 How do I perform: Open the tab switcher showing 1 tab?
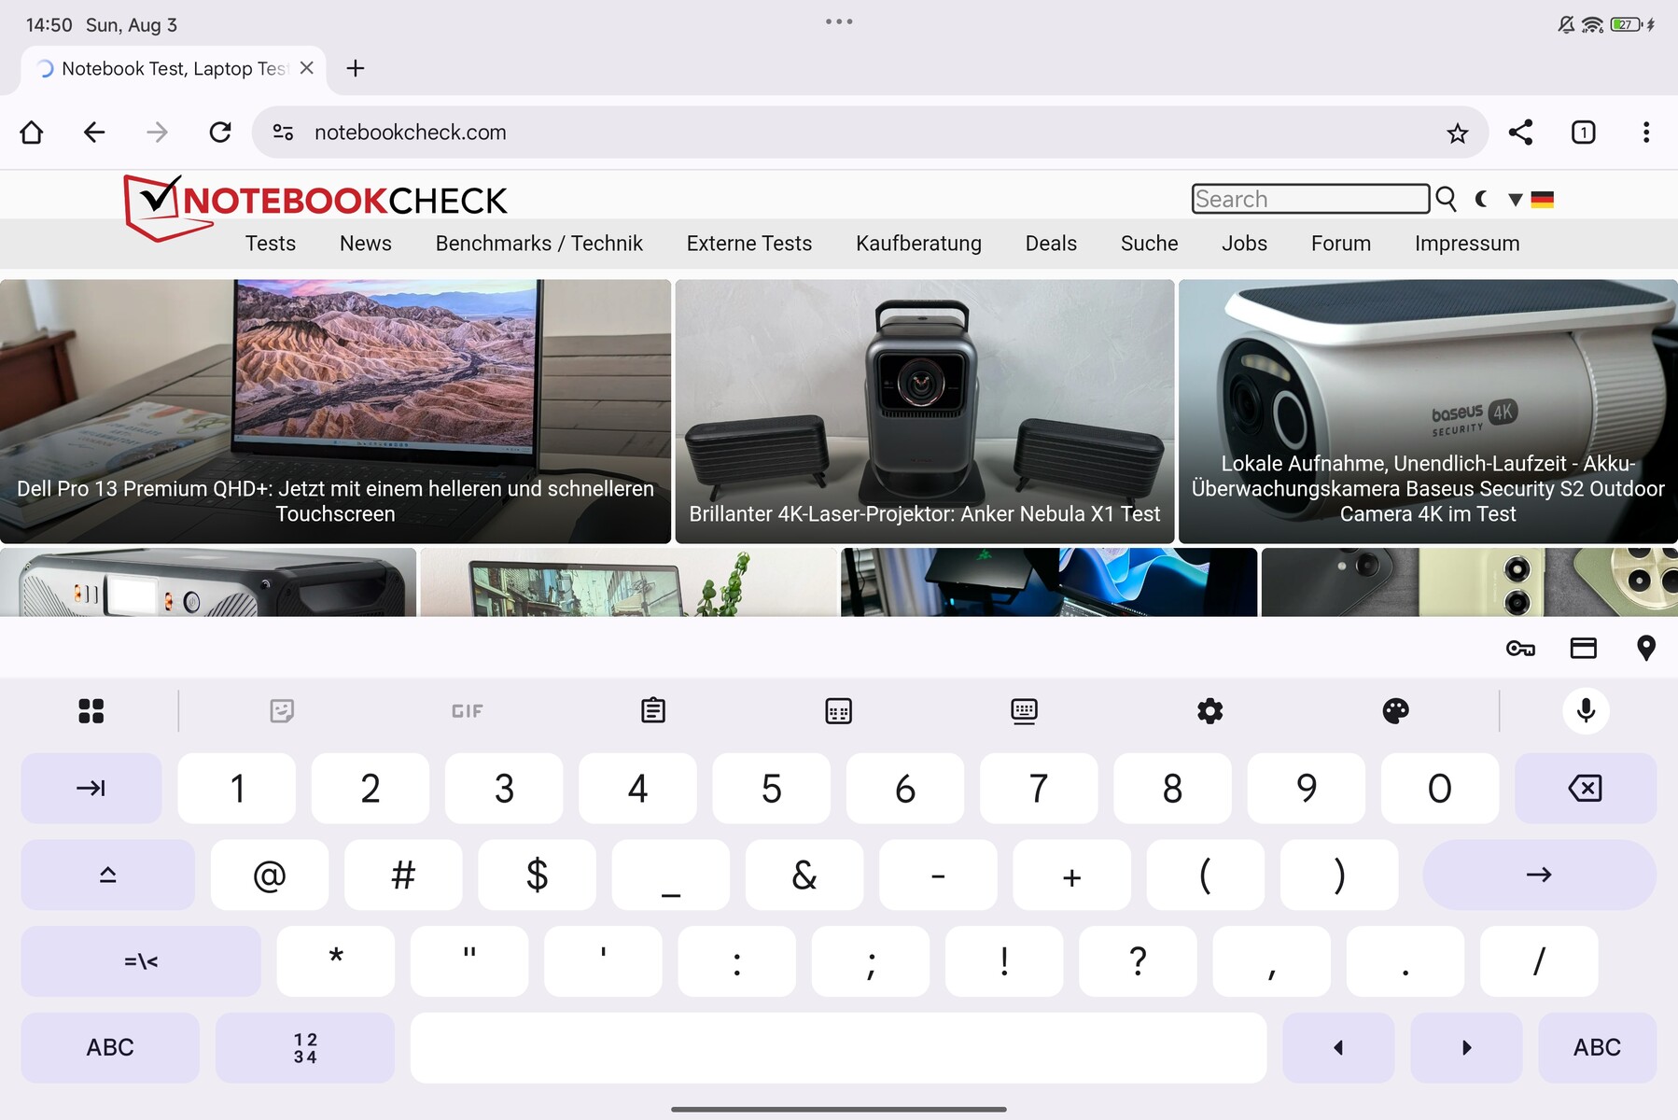tap(1584, 133)
